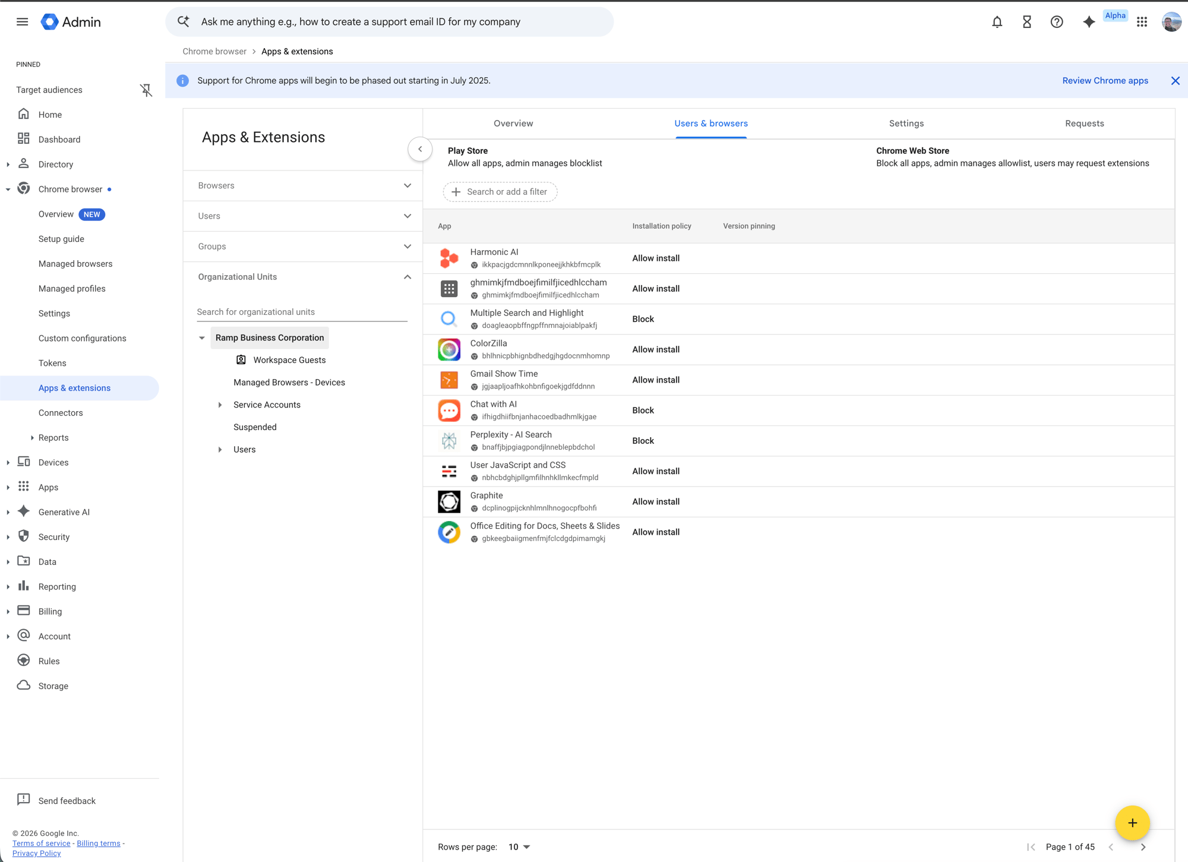Image resolution: width=1188 pixels, height=862 pixels.
Task: Click Search or add a filter
Action: click(x=500, y=192)
